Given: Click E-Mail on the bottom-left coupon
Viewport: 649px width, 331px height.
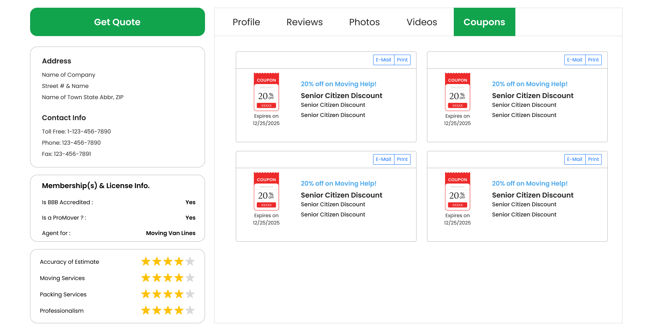Looking at the screenshot, I should [x=383, y=159].
